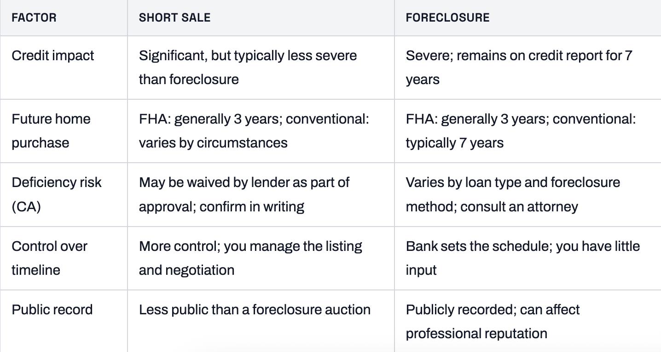
Task: Click the 'Significant, but typically less severe' cell
Action: tap(261, 68)
